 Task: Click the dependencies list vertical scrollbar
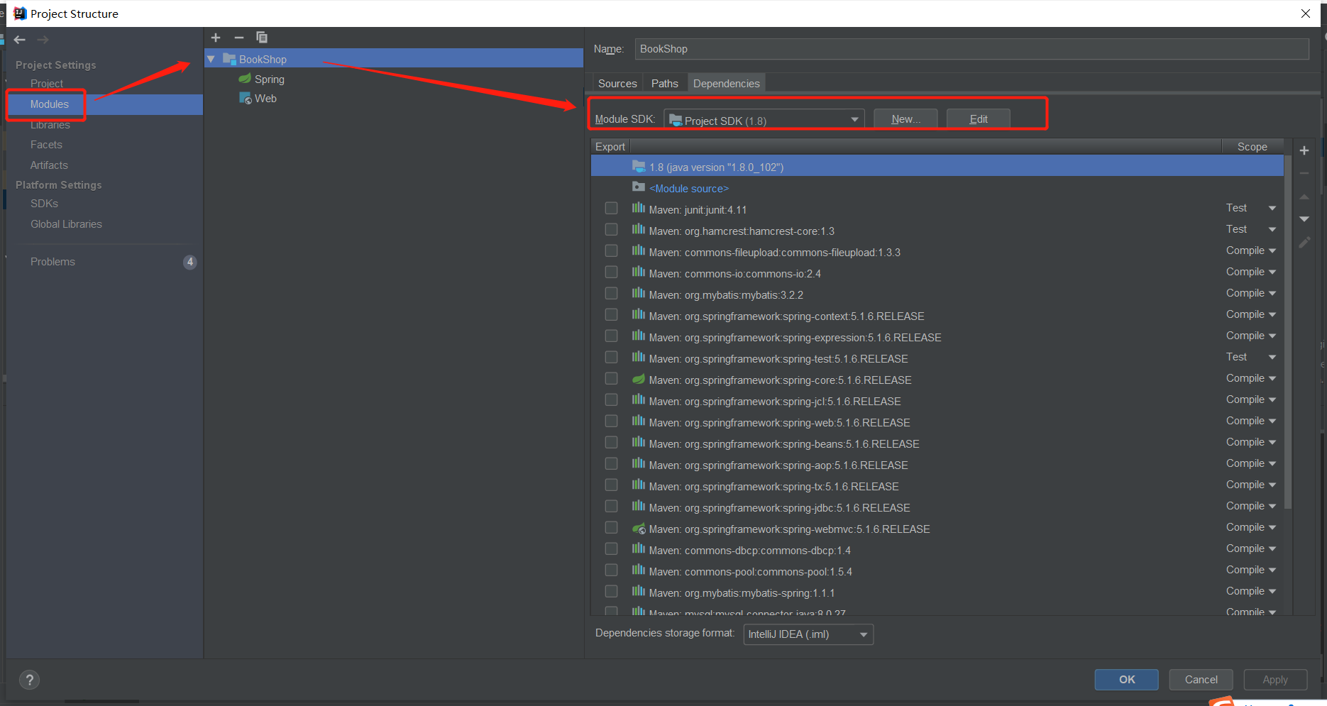coord(1288,331)
